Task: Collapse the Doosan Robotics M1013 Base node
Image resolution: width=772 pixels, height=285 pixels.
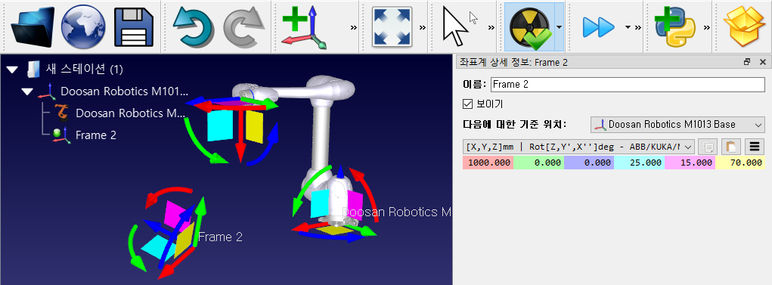Action: click(27, 91)
